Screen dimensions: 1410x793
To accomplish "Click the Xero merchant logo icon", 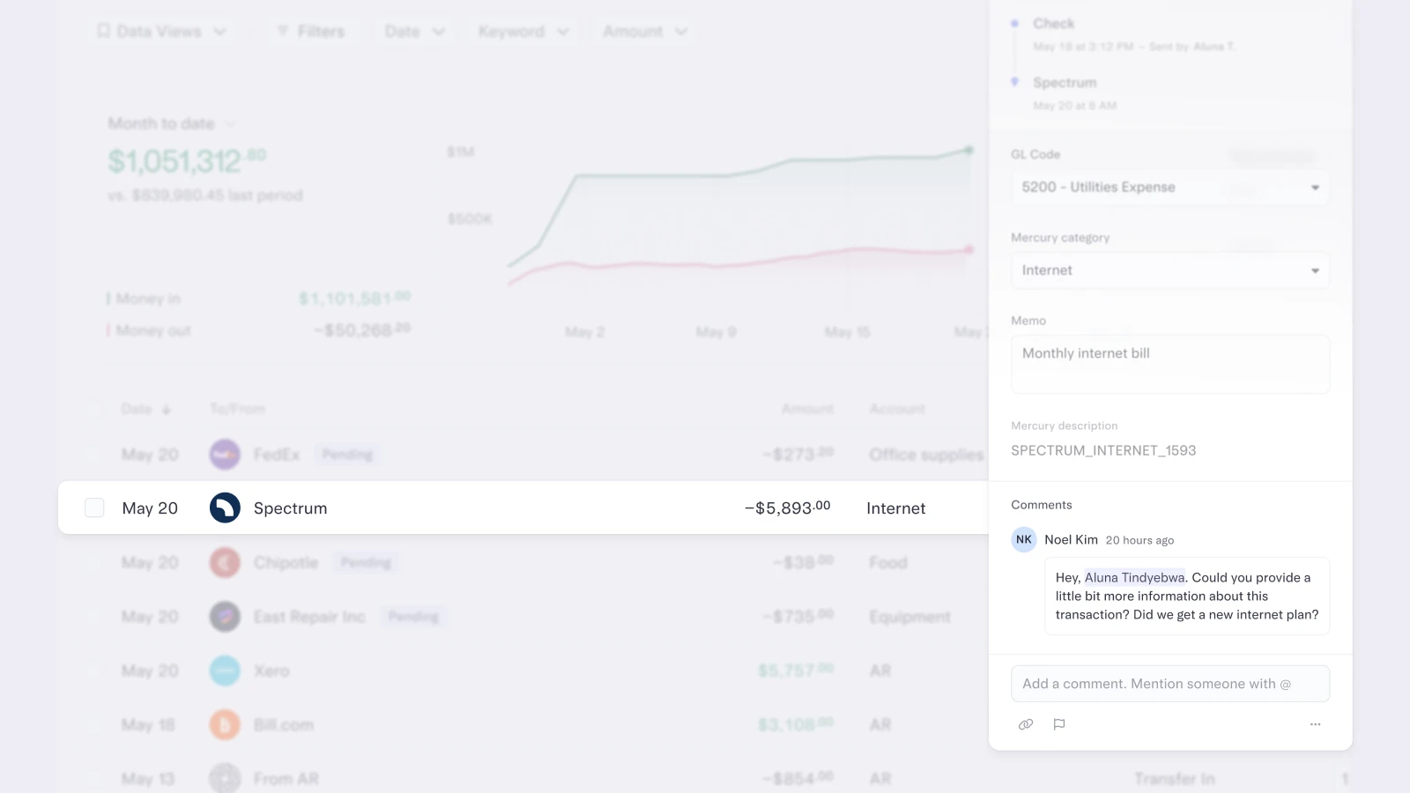I will pos(225,671).
